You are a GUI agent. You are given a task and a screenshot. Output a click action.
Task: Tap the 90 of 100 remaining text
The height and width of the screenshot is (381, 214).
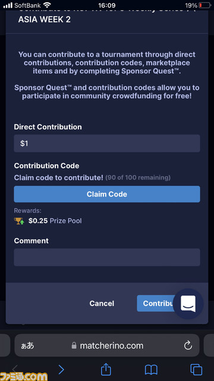[138, 177]
